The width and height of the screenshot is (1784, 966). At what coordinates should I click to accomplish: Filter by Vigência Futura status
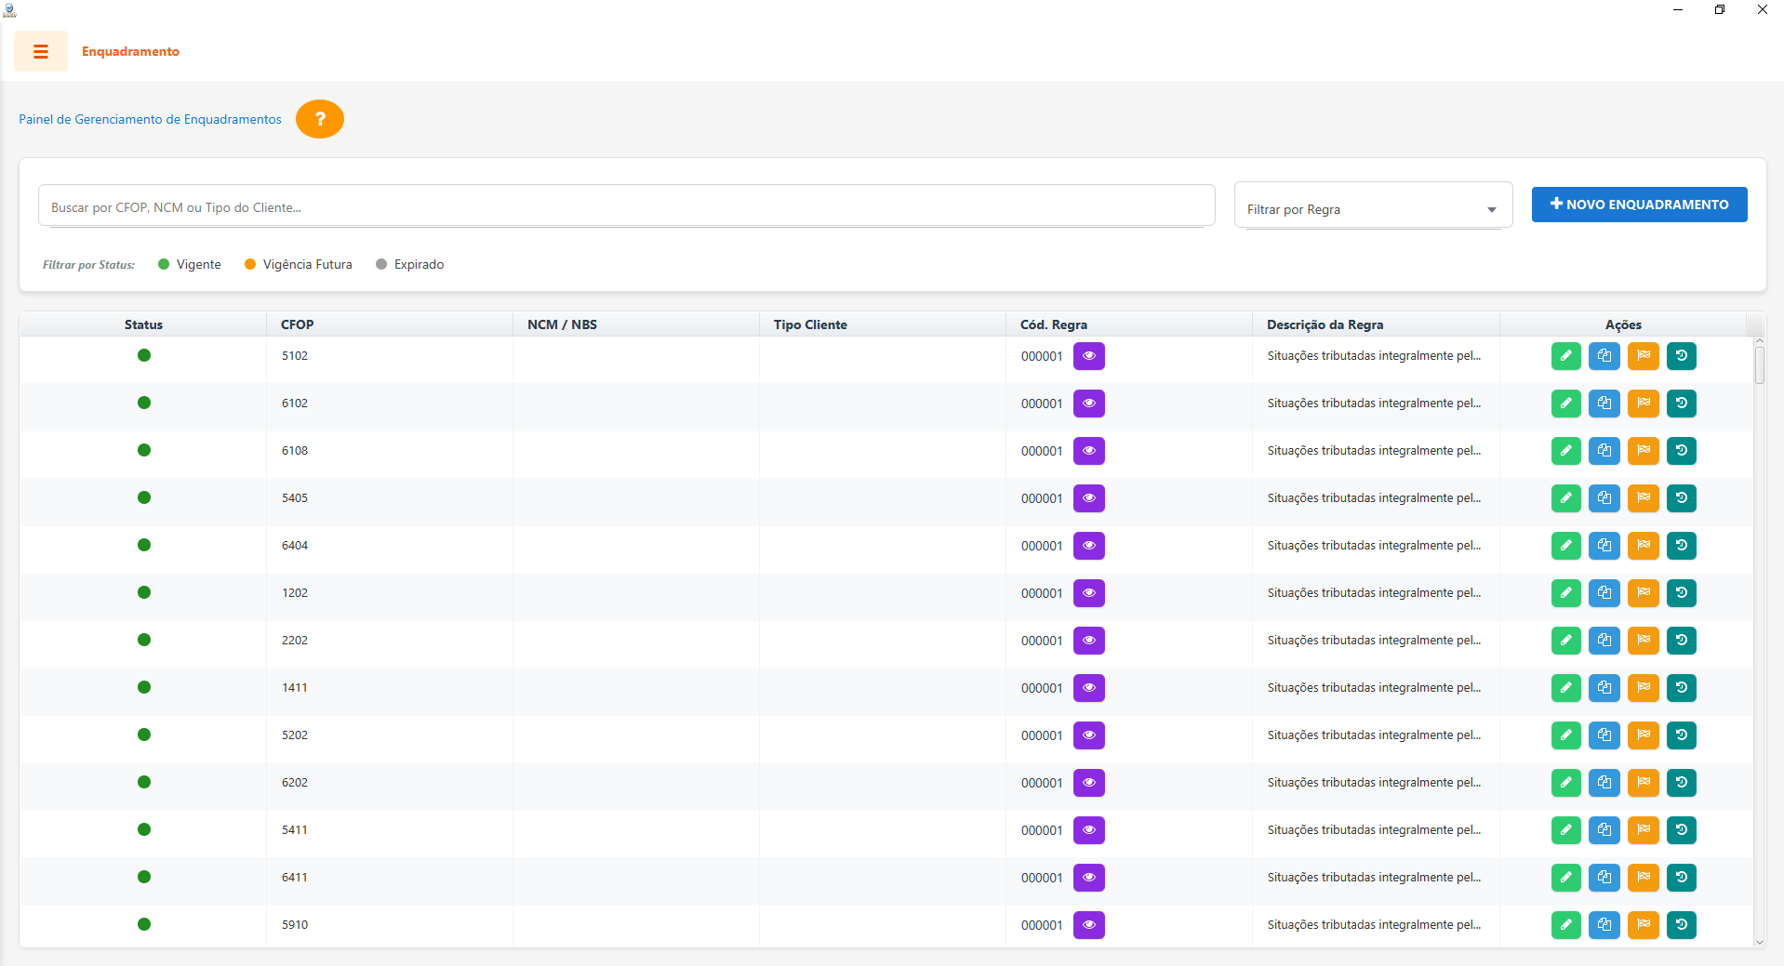(x=299, y=264)
